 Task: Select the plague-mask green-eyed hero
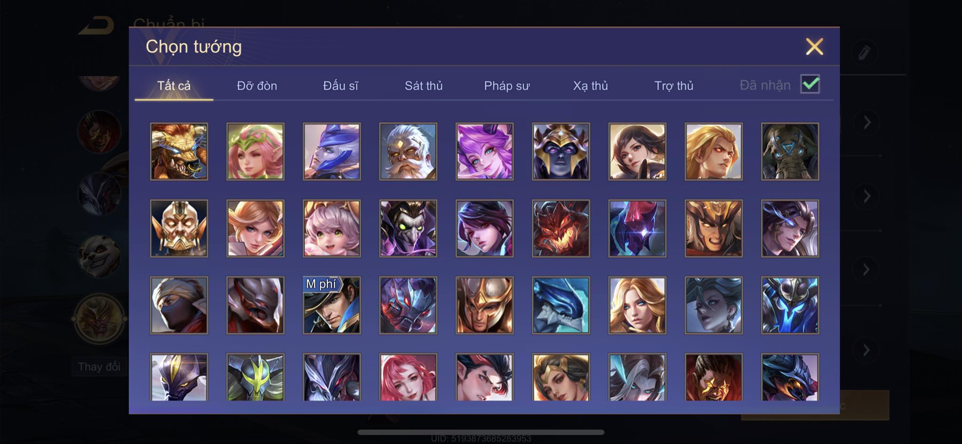(408, 228)
